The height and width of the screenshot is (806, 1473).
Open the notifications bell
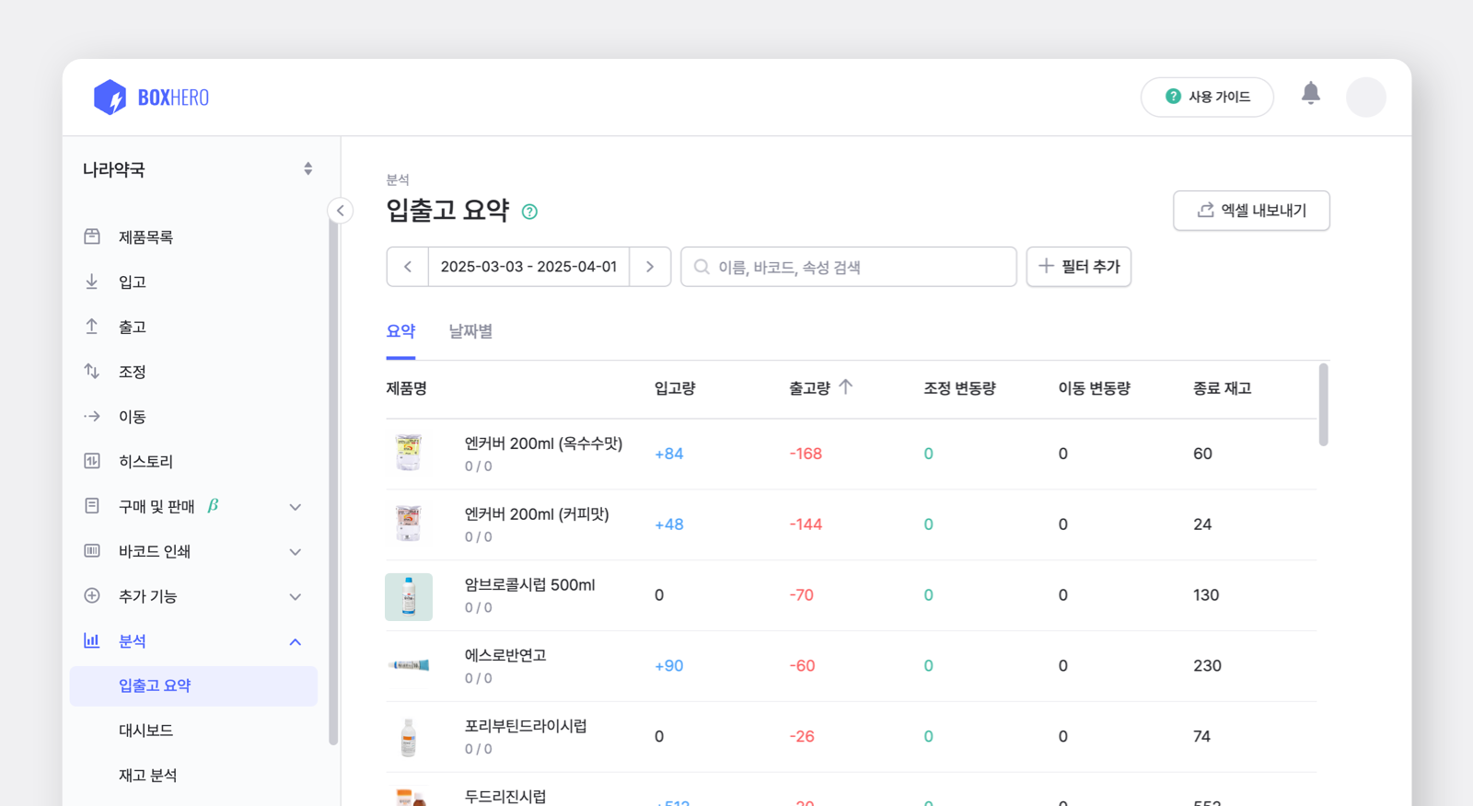coord(1310,93)
